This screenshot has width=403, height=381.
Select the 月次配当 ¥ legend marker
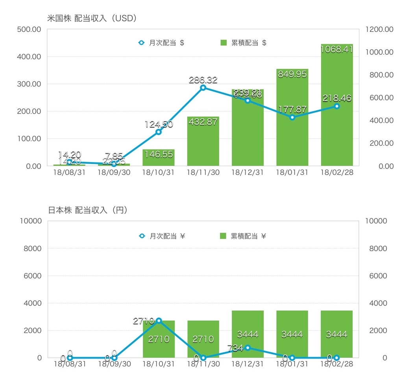[x=142, y=236]
